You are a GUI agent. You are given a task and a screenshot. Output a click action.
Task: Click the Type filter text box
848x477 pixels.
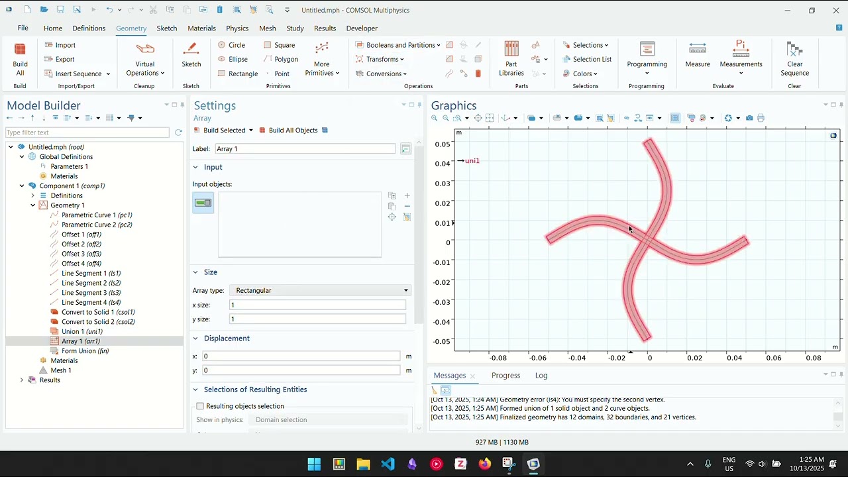tap(87, 132)
